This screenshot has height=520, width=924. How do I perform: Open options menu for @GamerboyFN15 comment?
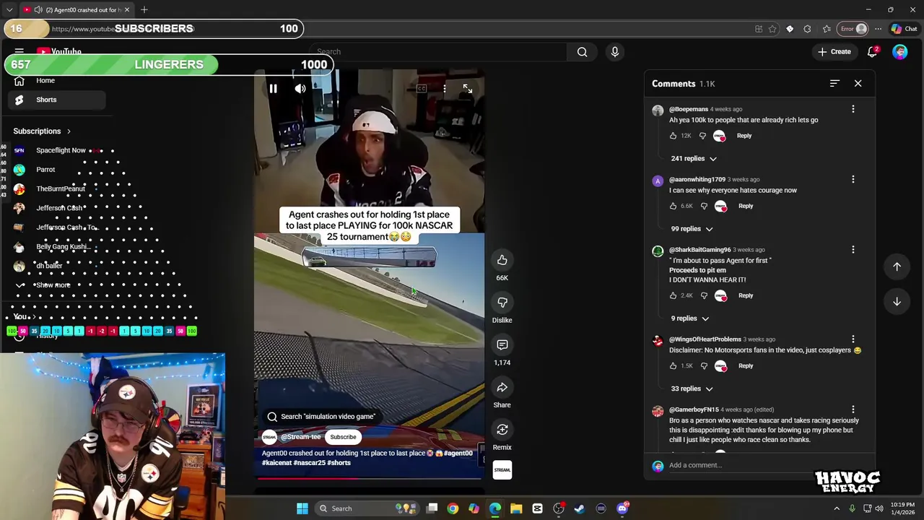(x=853, y=410)
